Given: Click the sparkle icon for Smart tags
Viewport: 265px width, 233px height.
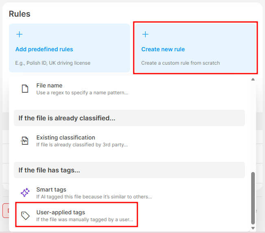Looking at the screenshot, I should click(25, 193).
